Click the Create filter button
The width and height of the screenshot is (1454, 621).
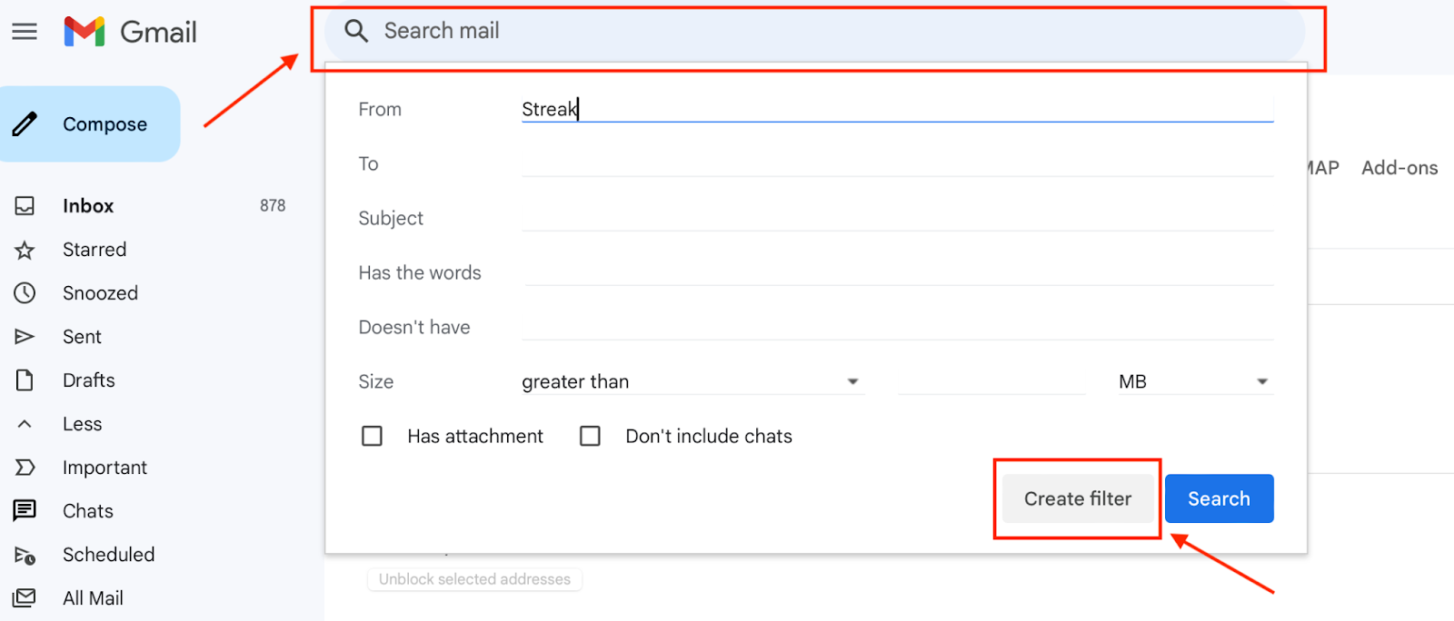(x=1078, y=498)
